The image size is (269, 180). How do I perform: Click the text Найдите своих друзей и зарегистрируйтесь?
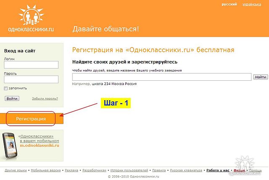coord(125,62)
